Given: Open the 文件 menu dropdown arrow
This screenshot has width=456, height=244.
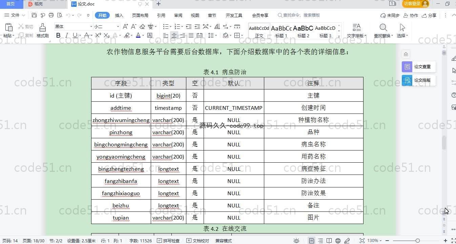Looking at the screenshot, I should (x=23, y=15).
